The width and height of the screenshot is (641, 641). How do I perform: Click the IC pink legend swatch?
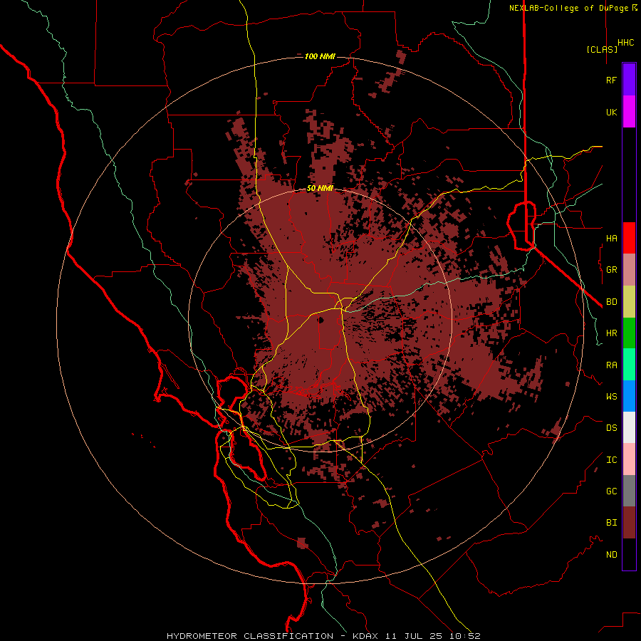tap(629, 459)
